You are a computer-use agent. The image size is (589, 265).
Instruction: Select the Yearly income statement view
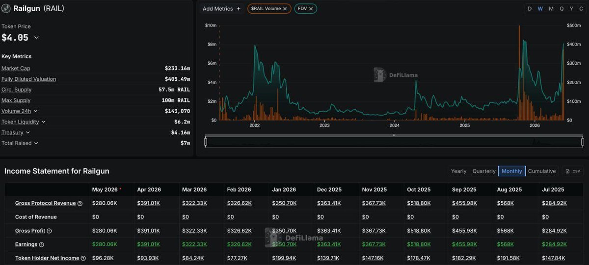tap(458, 171)
